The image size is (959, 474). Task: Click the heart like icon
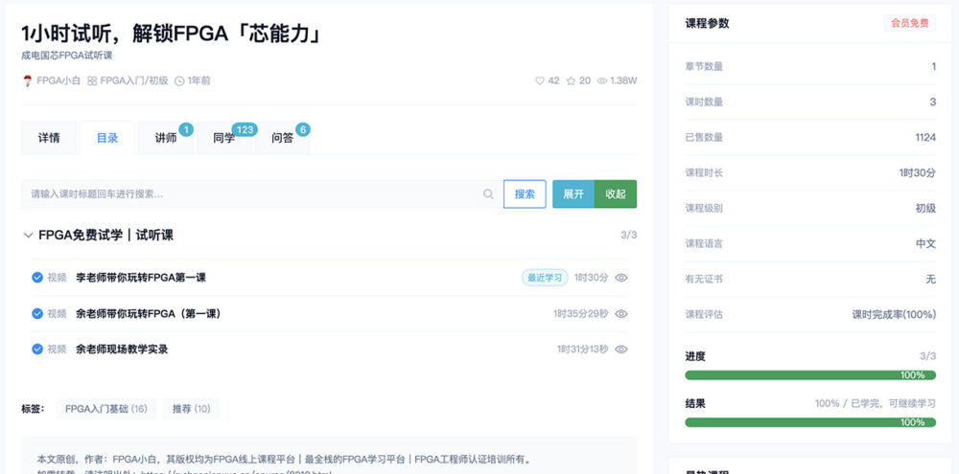(x=540, y=81)
